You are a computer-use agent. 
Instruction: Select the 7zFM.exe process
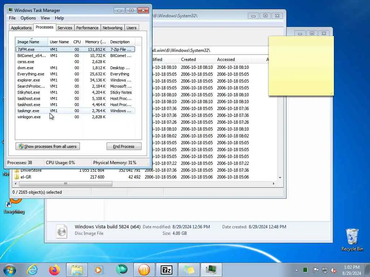[75, 49]
